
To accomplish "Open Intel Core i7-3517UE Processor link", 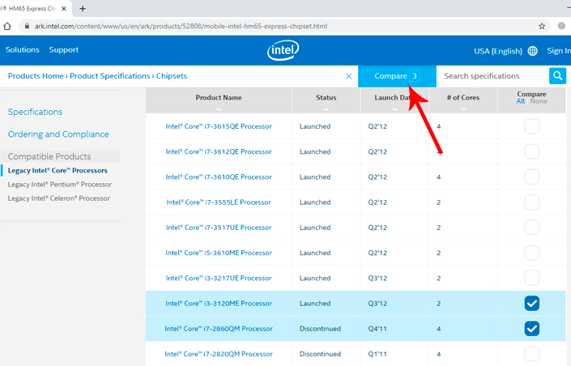I will (x=219, y=228).
